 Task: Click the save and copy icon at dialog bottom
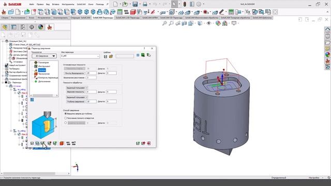[37, 144]
